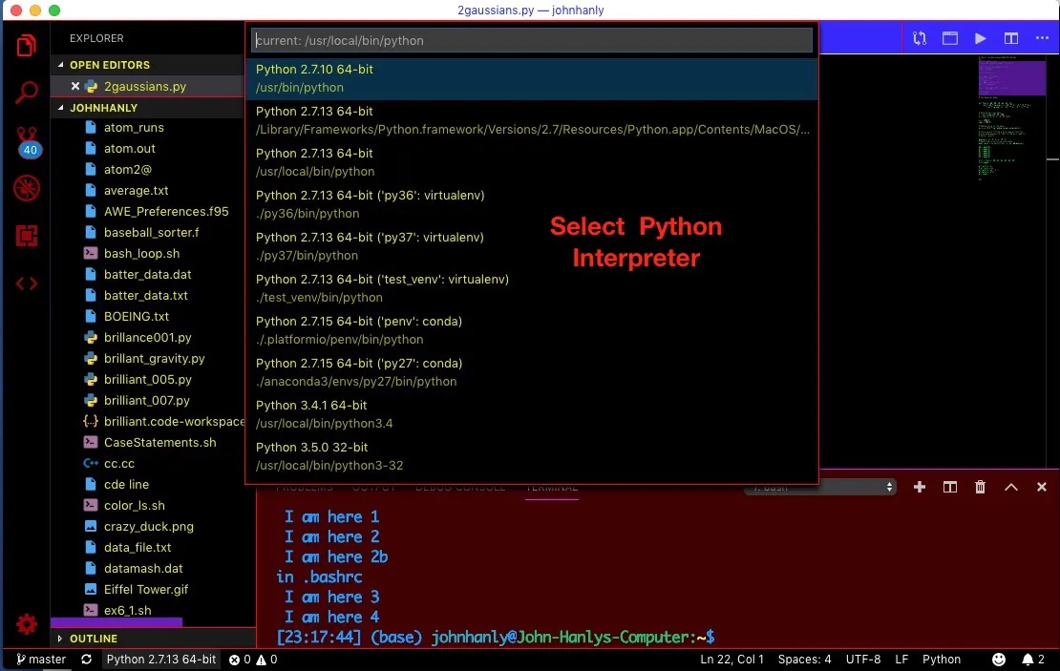
Task: Click the sync changes icon in status bar
Action: (86, 659)
